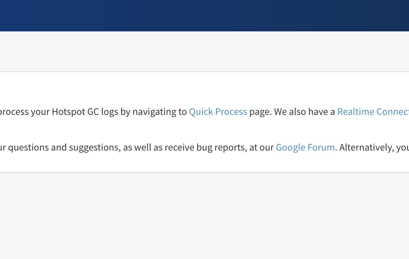Screen dimensions: 409x259
Task: Click the dark blue header banner
Action: [x=204, y=16]
